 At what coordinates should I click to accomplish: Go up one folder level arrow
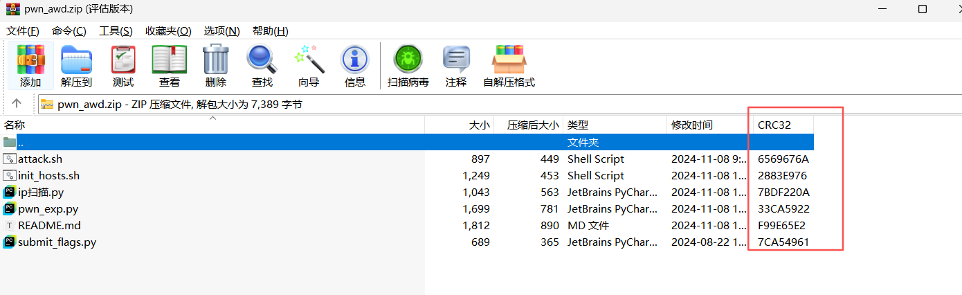17,104
